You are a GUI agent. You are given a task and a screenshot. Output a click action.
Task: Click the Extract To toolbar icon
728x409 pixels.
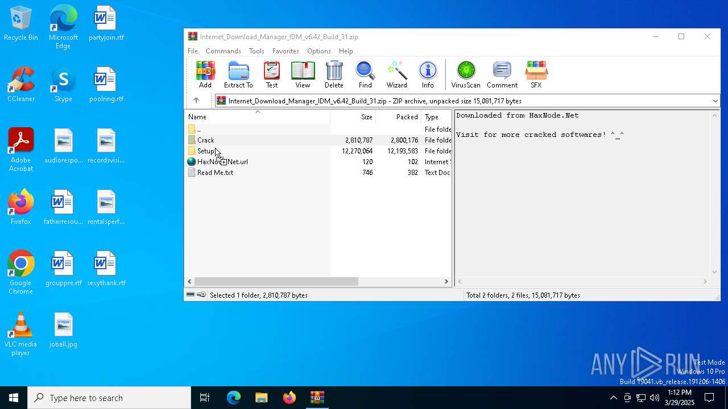click(238, 74)
